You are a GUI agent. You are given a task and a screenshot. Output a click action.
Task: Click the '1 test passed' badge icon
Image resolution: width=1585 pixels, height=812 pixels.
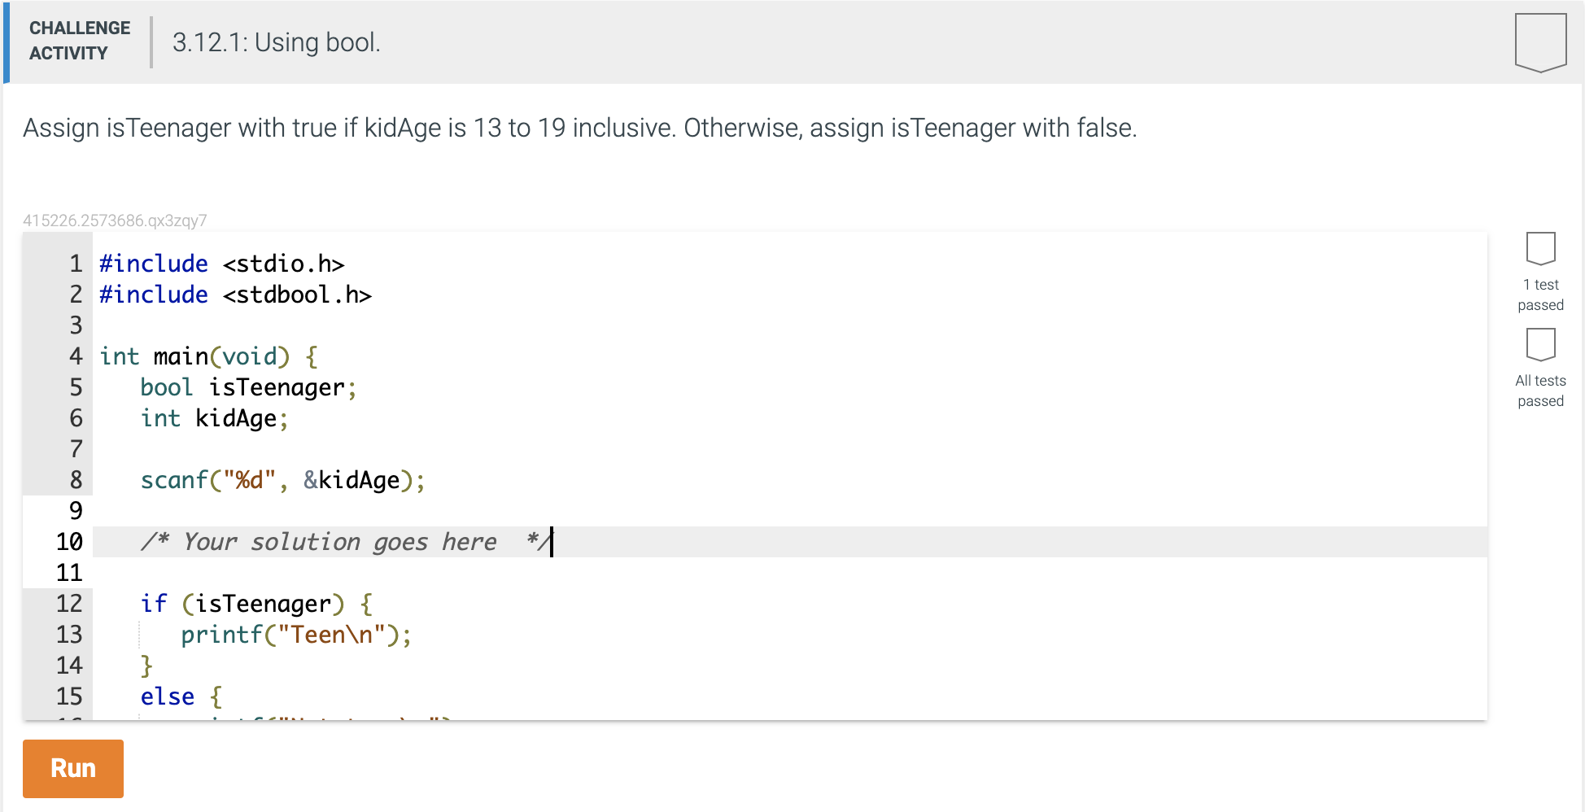(1540, 249)
